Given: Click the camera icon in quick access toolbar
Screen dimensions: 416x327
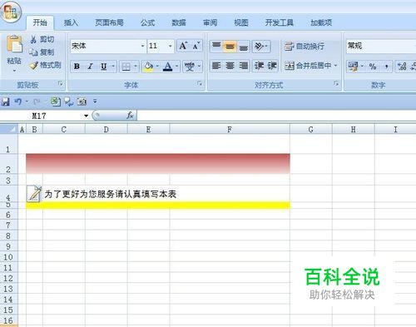Looking at the screenshot, I should pyautogui.click(x=82, y=102).
